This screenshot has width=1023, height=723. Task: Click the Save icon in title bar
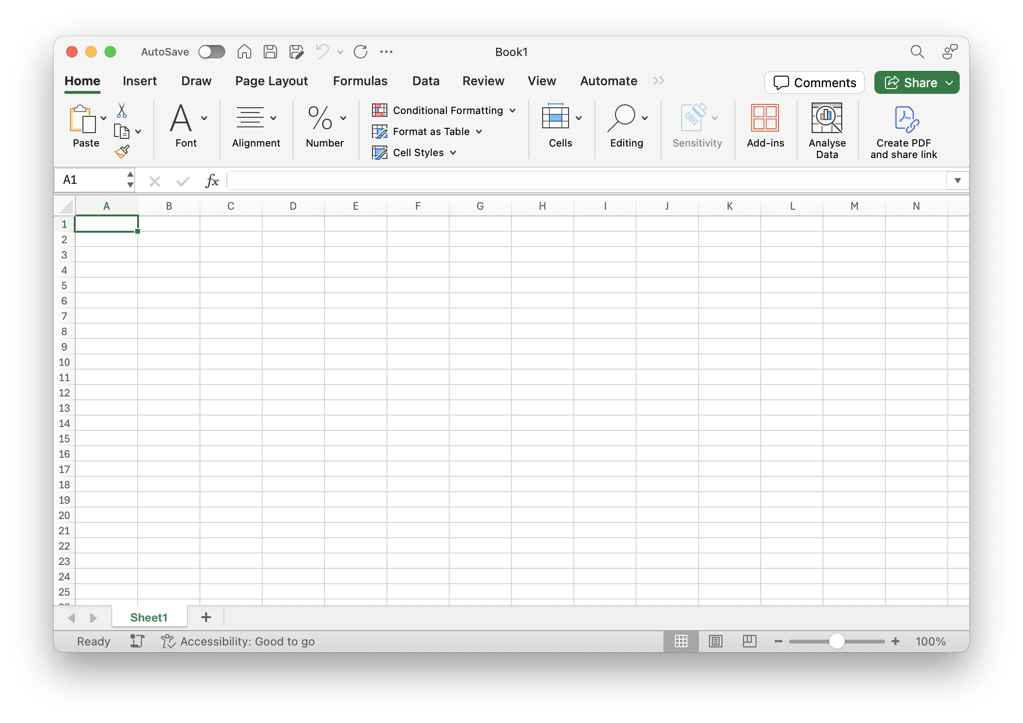270,52
